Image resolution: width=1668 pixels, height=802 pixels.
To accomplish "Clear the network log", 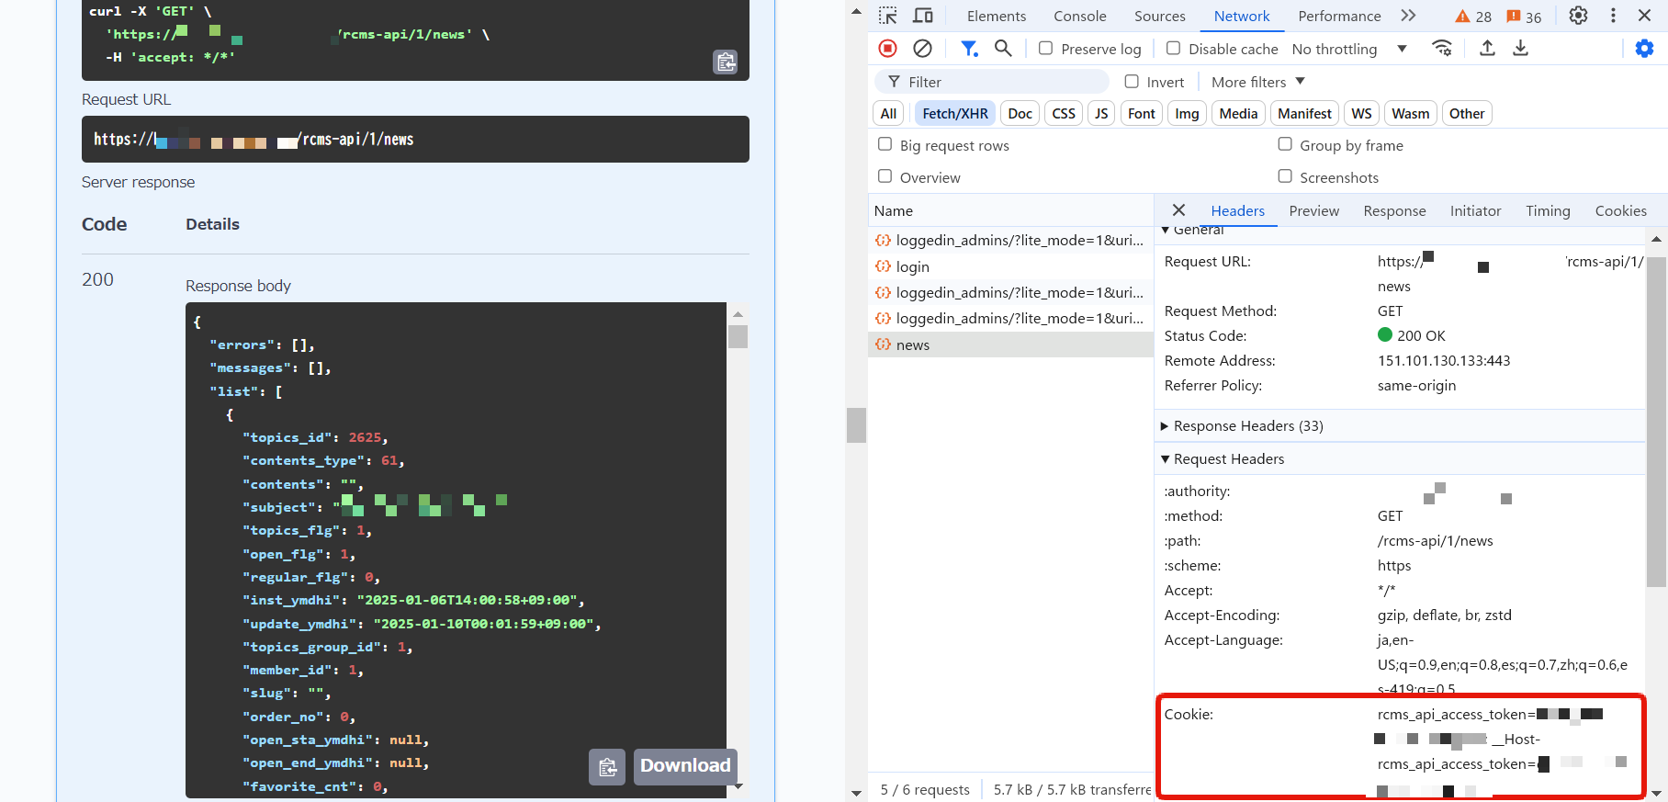I will (x=922, y=49).
